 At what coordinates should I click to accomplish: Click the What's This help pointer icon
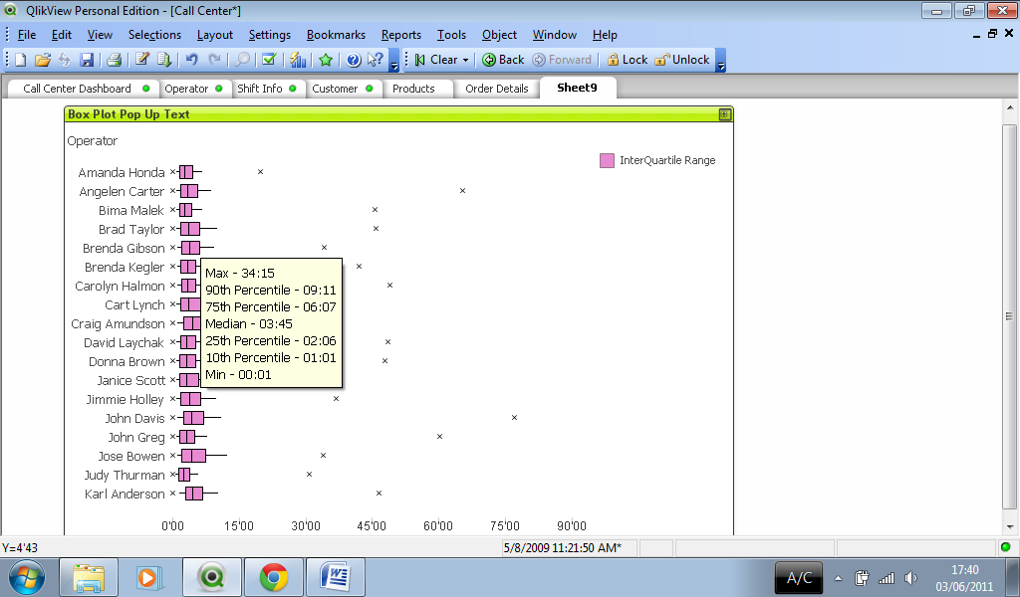point(376,60)
